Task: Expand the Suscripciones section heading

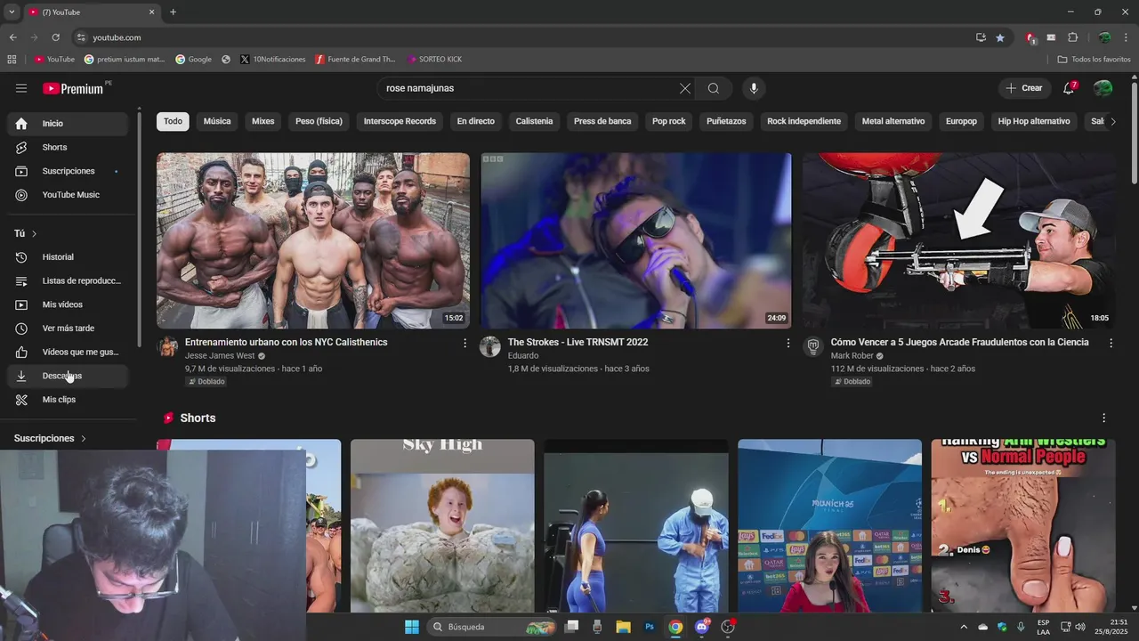Action: click(x=50, y=438)
